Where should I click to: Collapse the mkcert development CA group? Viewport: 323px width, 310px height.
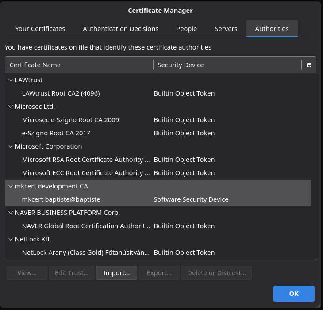[x=11, y=186]
